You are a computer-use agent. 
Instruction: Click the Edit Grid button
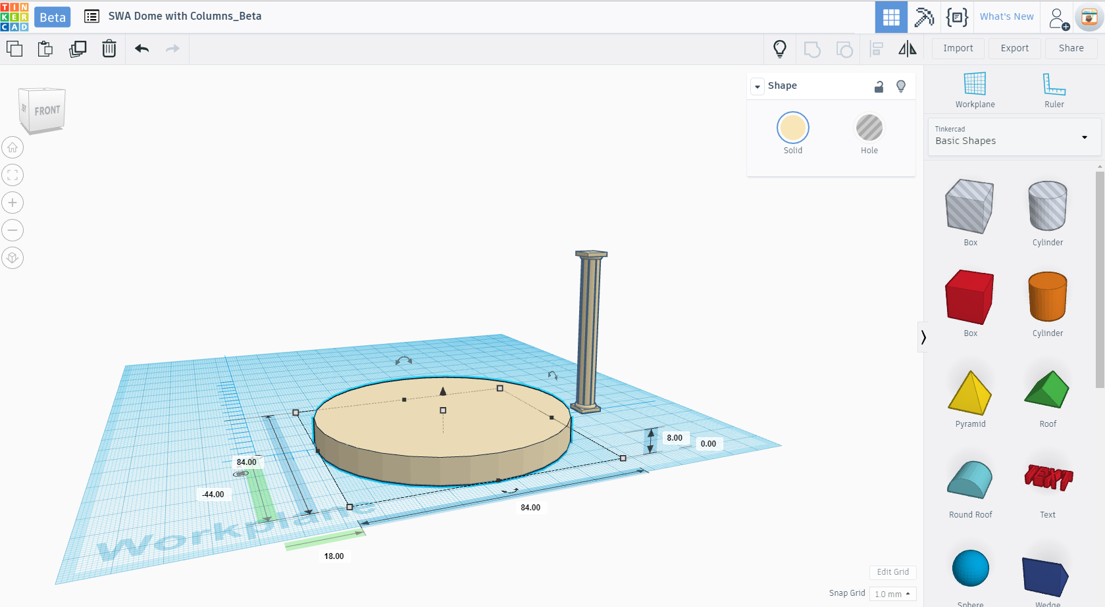[892, 572]
